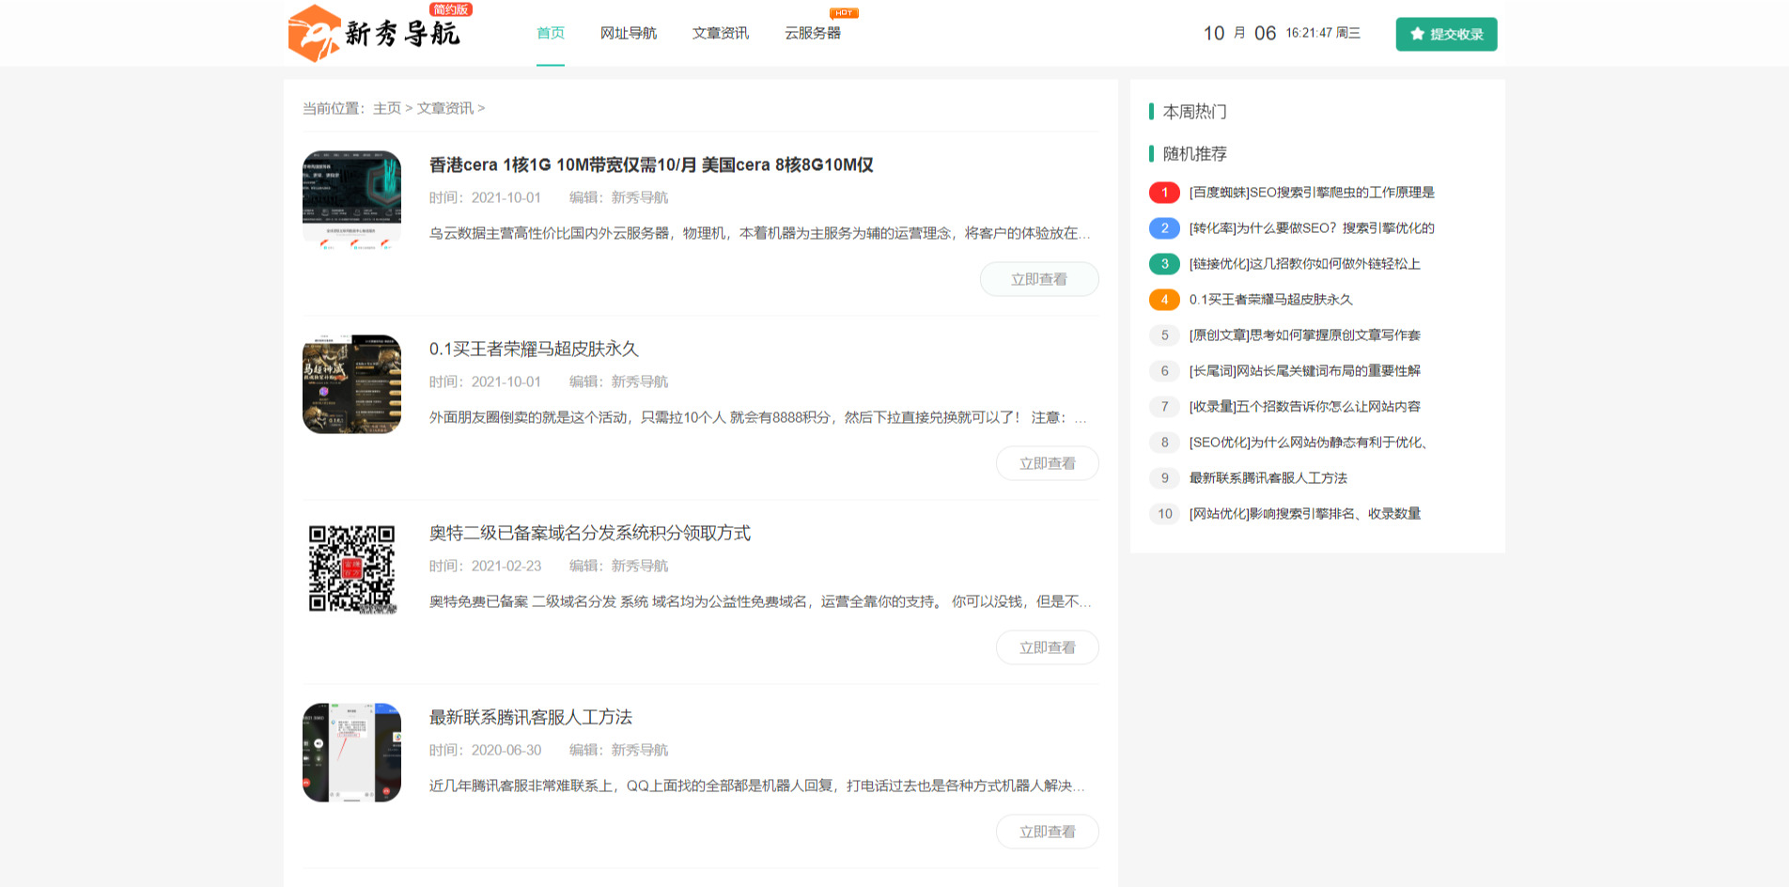This screenshot has width=1789, height=887.
Task: Open sidebar link [网站优化]影响搜索引擎排名
Action: point(1305,514)
